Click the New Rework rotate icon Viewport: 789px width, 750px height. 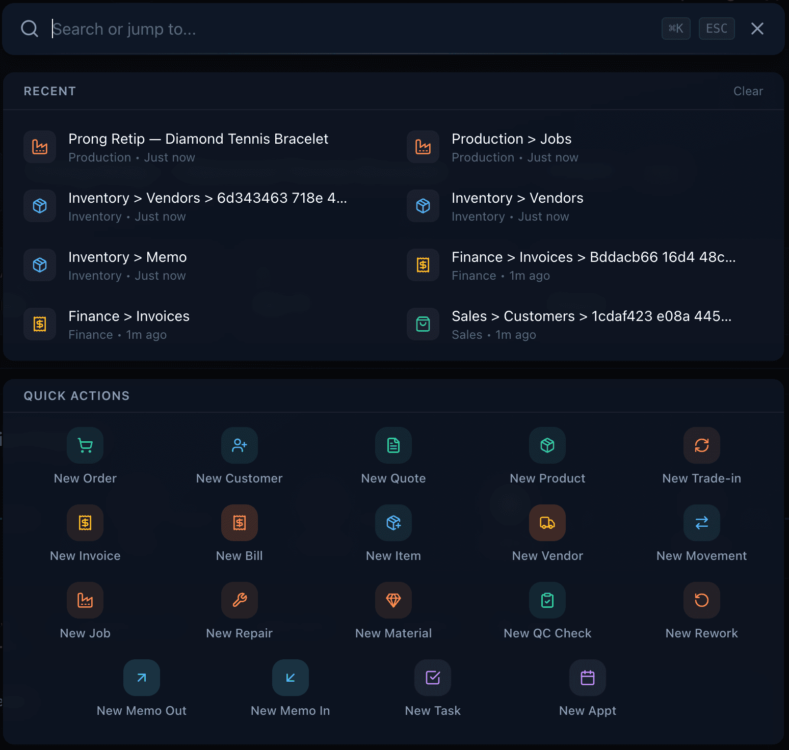702,600
